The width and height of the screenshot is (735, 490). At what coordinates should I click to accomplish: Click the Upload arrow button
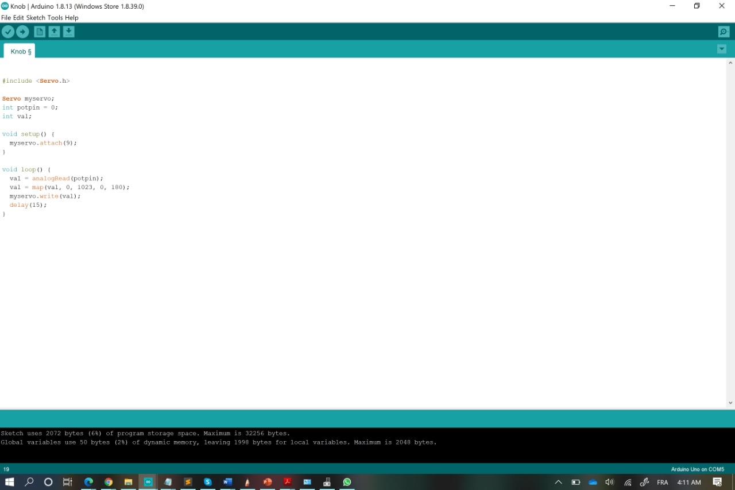point(22,32)
